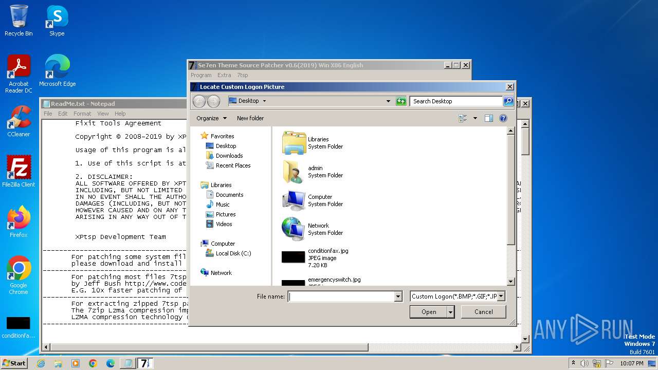
Task: Click the file list scroll down arrow
Action: click(x=511, y=282)
